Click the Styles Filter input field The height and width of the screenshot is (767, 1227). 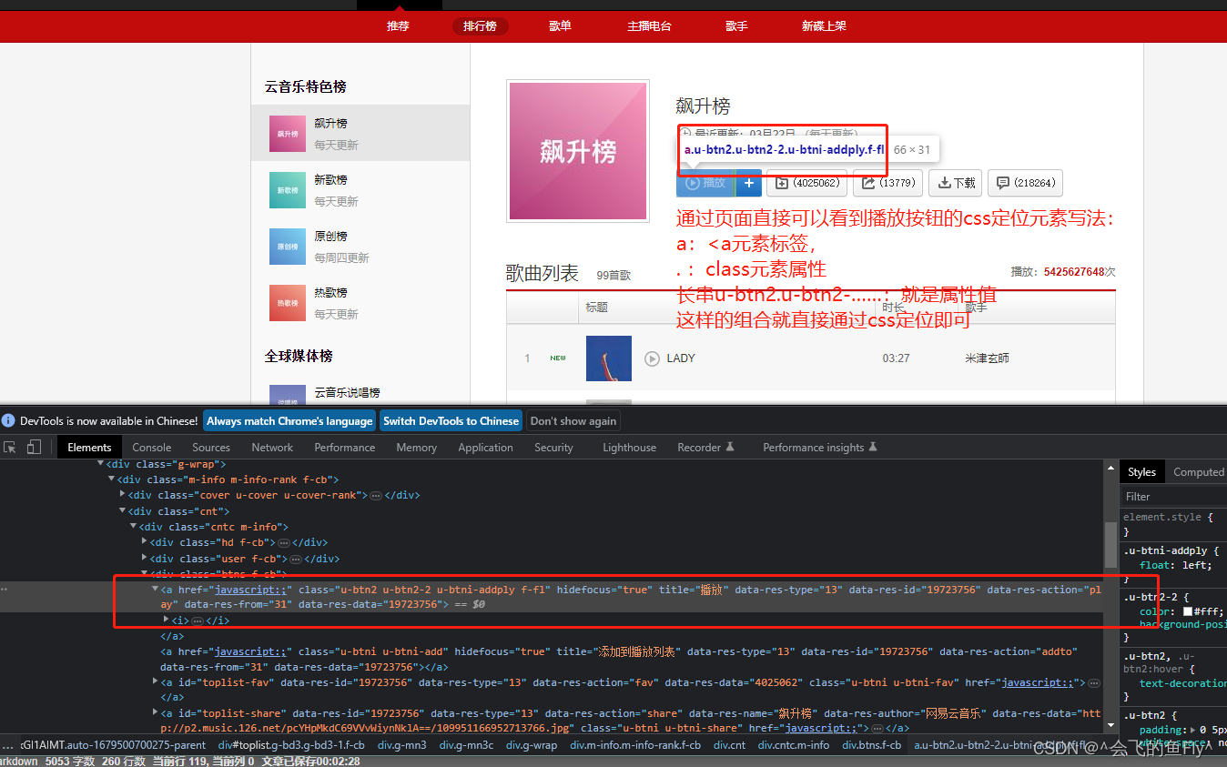point(1173,496)
